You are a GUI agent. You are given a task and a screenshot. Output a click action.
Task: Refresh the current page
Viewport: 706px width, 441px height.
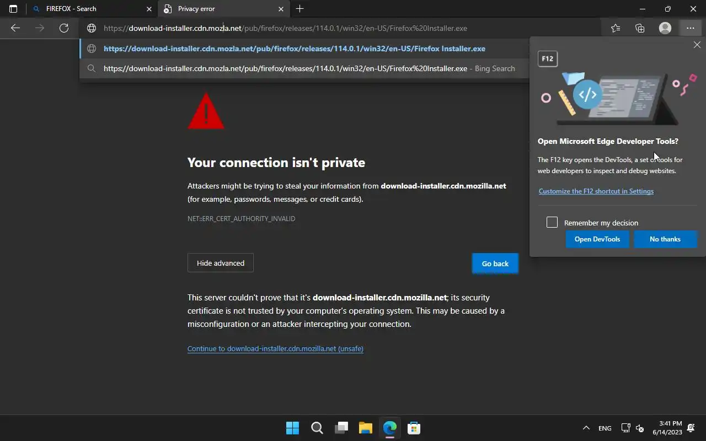pyautogui.click(x=64, y=28)
